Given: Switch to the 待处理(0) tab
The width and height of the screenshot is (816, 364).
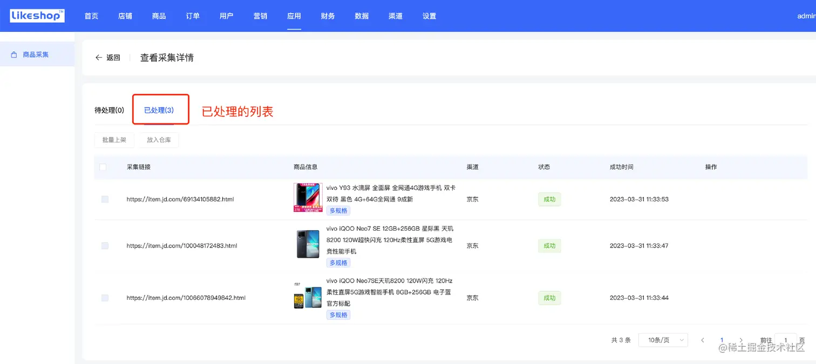Looking at the screenshot, I should click(110, 110).
